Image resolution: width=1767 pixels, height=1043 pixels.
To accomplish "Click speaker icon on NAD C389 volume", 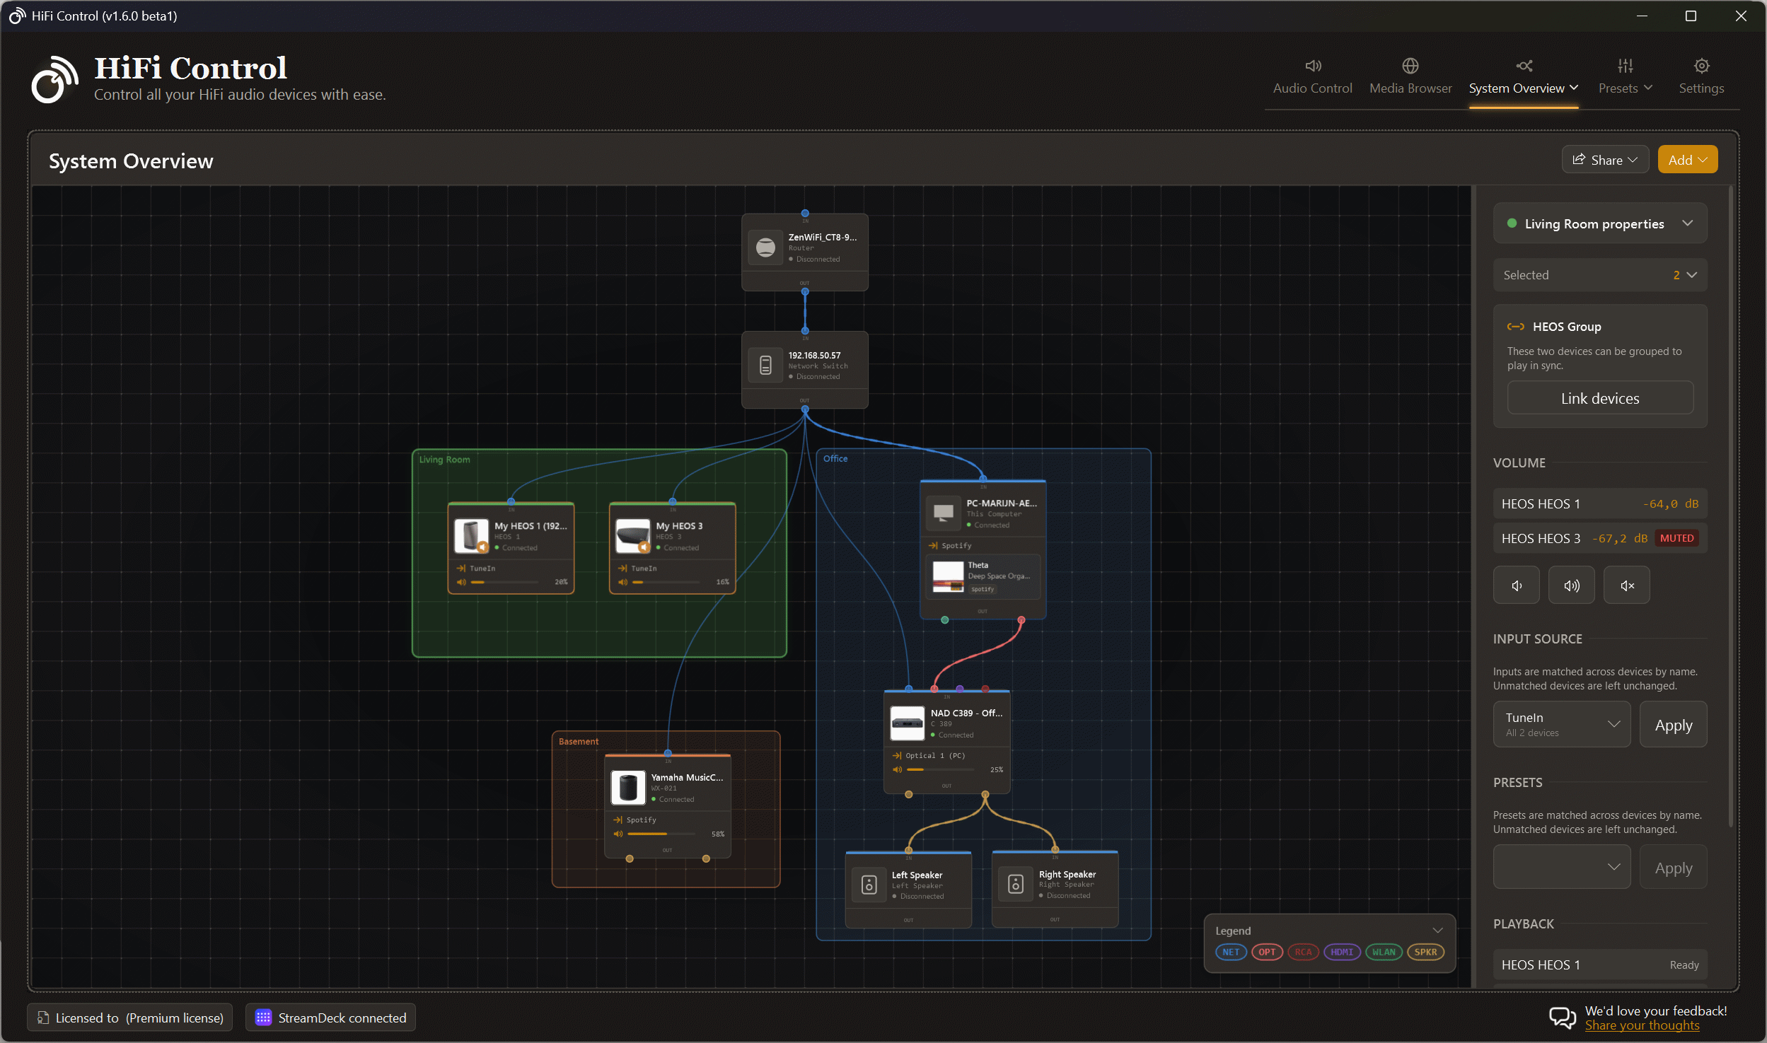I will click(897, 769).
